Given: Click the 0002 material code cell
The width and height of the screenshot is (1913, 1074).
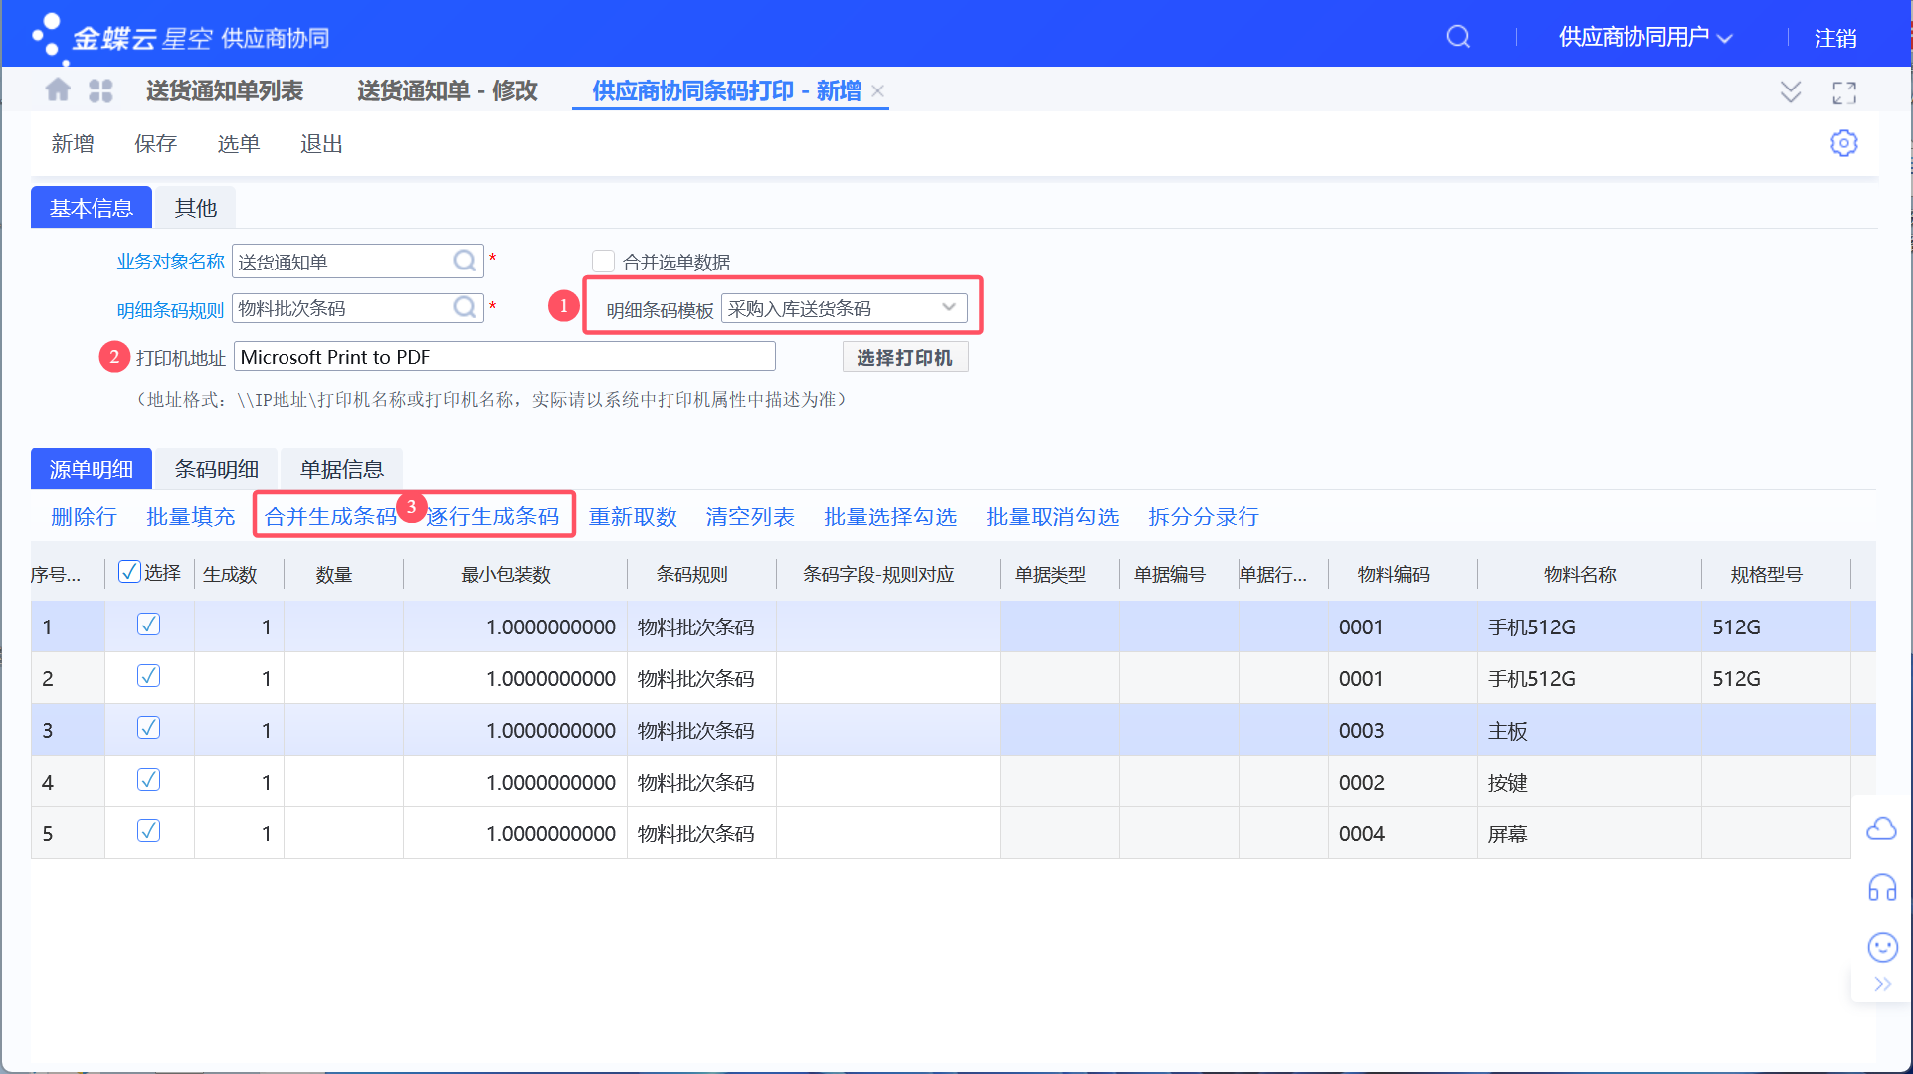Looking at the screenshot, I should (1403, 782).
